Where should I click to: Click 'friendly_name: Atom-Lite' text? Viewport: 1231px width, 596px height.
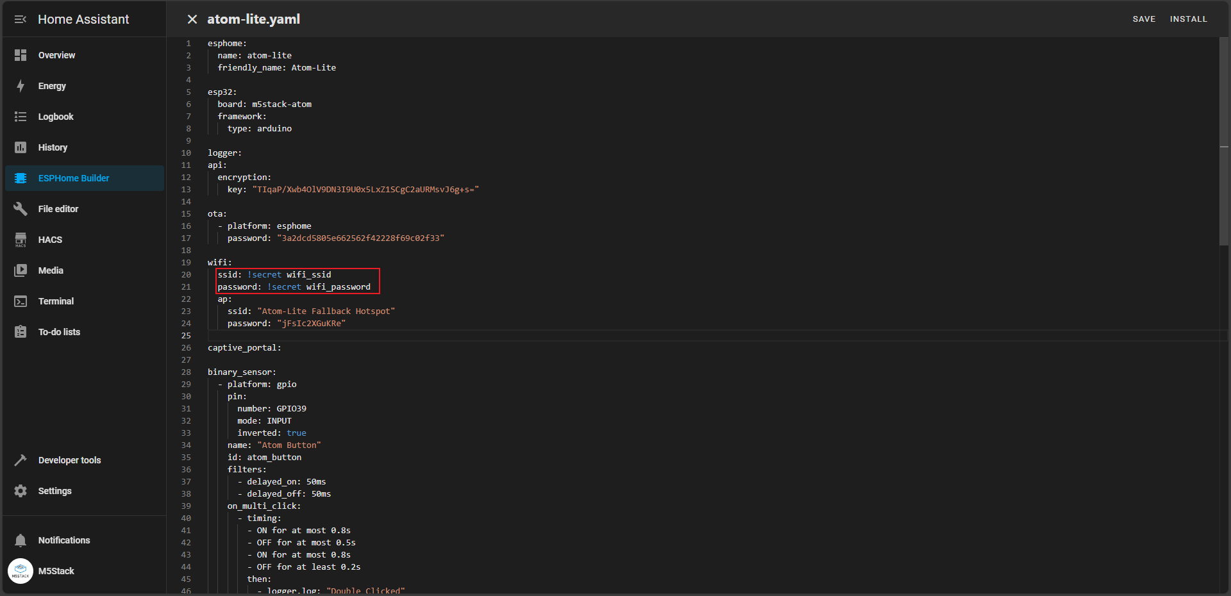click(276, 67)
